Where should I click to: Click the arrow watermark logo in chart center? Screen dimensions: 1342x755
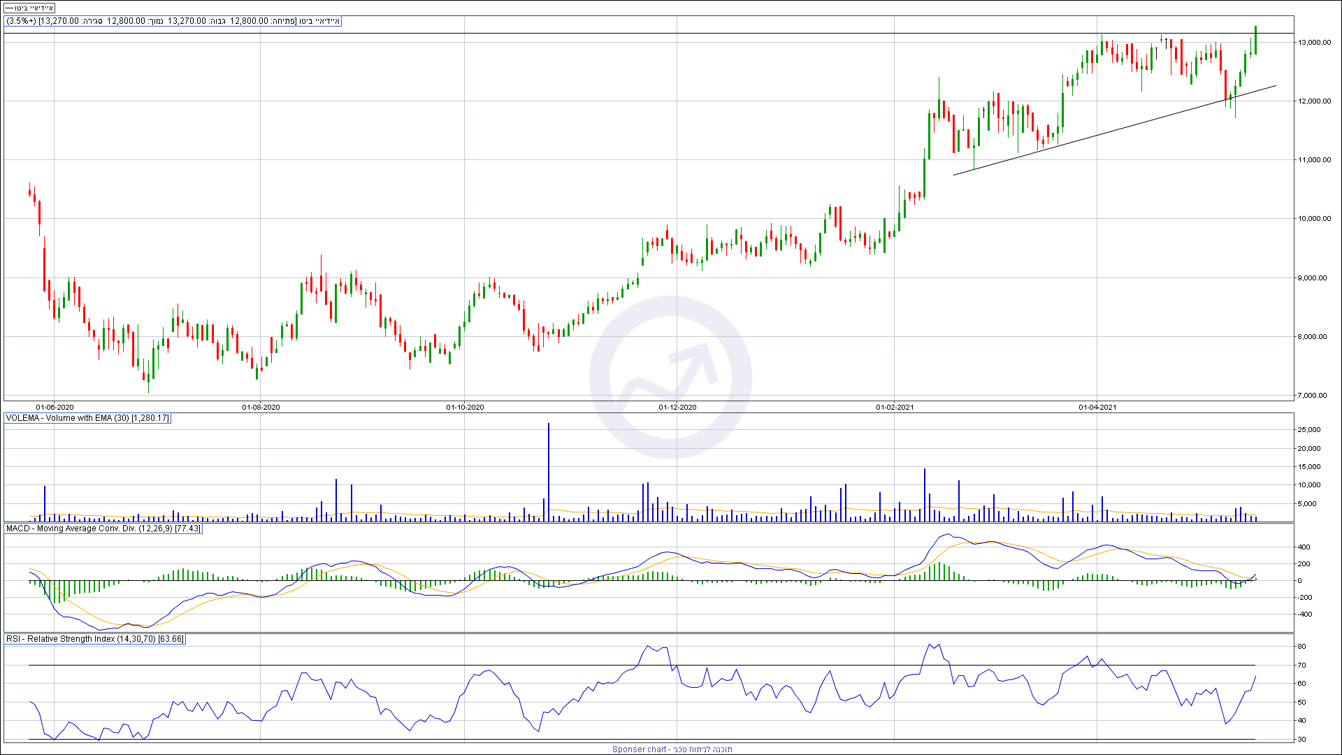(670, 377)
